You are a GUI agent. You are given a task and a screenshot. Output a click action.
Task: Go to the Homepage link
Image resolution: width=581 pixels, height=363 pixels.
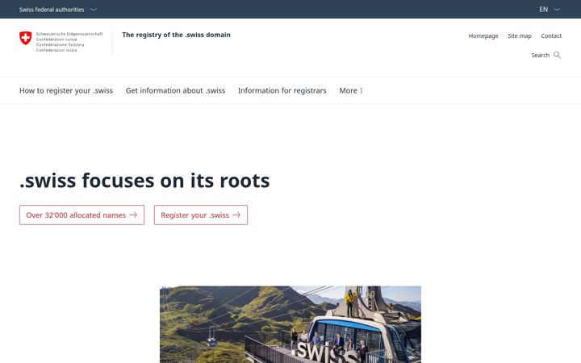[483, 36]
